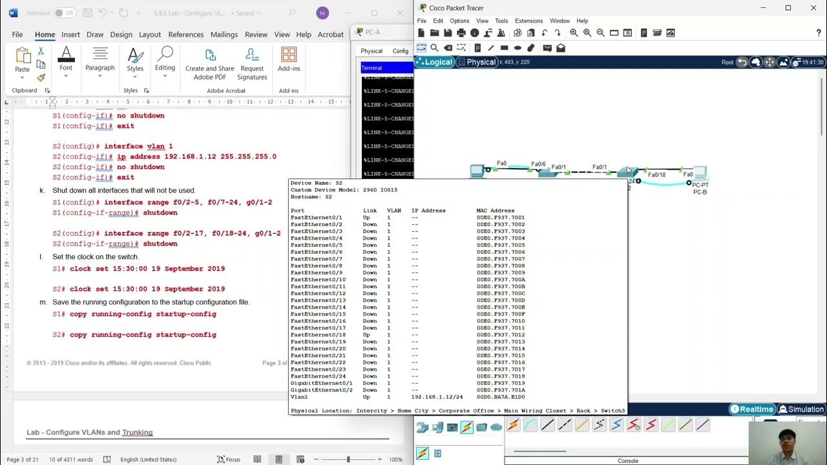Switch to the Config tab in PC-A window

coord(401,51)
